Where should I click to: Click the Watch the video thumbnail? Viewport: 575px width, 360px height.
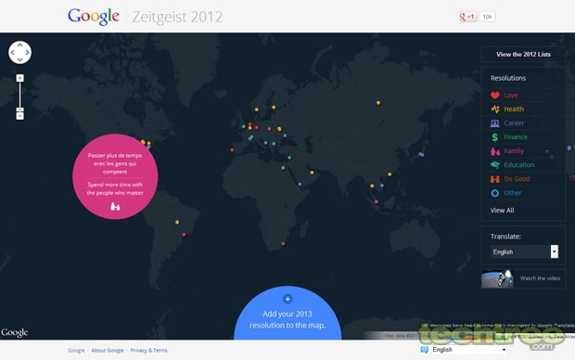497,278
